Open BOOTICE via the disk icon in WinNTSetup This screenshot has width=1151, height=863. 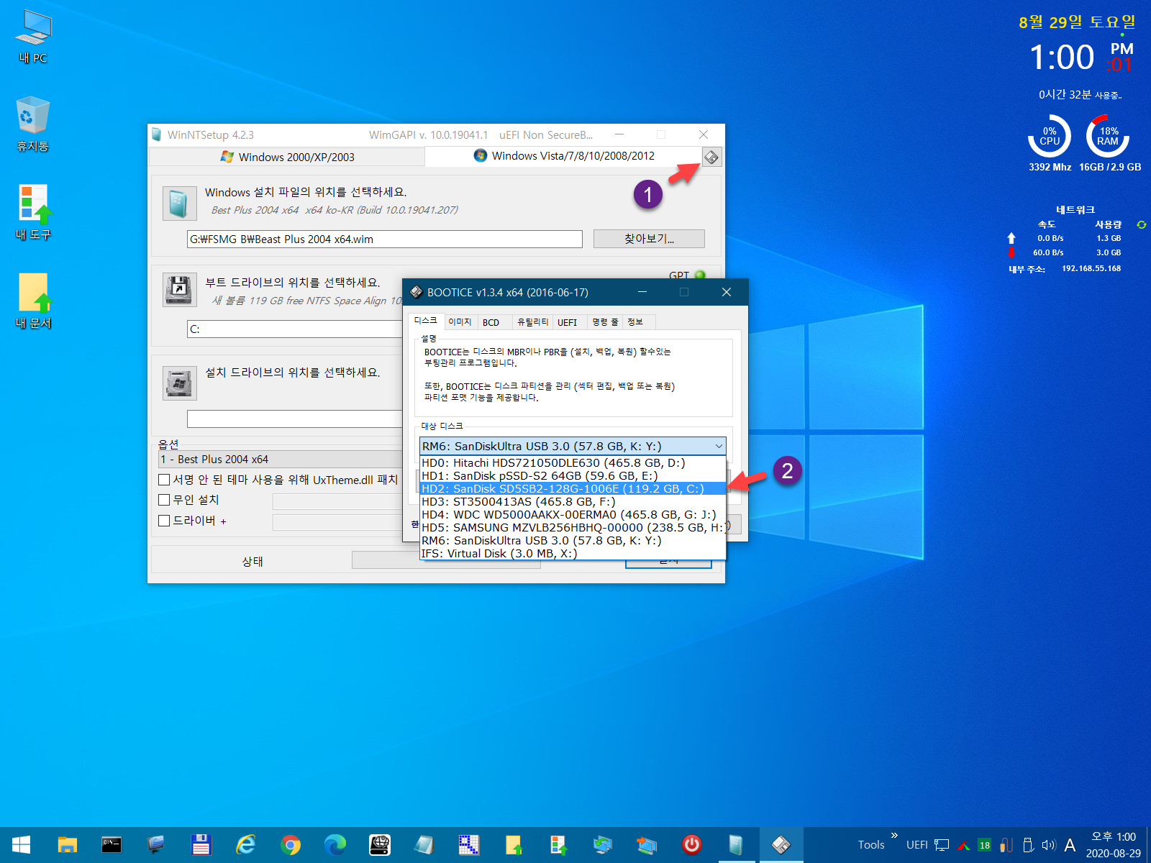coord(711,157)
